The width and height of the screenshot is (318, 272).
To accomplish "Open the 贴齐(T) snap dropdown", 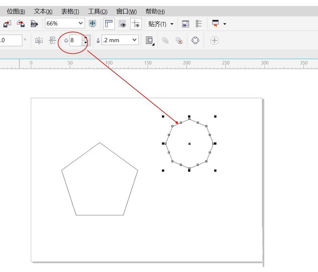I will click(161, 24).
